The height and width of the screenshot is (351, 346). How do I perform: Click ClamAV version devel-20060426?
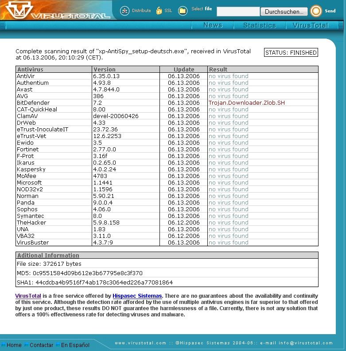[116, 116]
